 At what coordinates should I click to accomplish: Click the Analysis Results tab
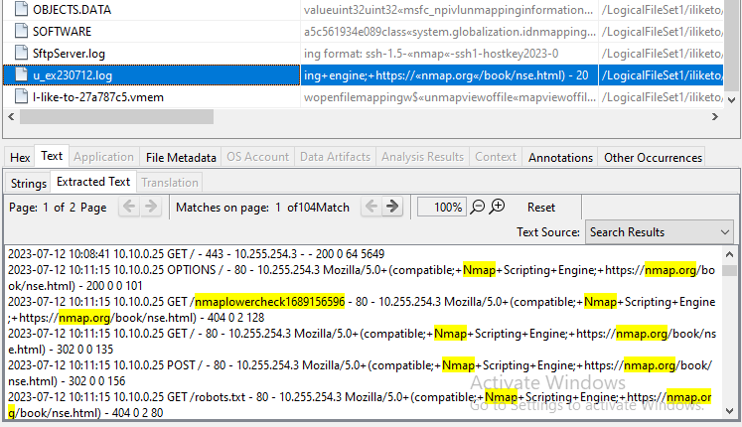[x=422, y=157]
